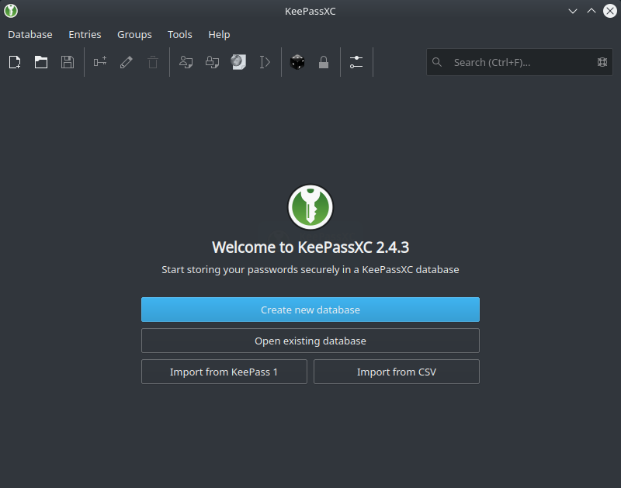Click Create new database button
This screenshot has height=488, width=621.
[x=310, y=310]
